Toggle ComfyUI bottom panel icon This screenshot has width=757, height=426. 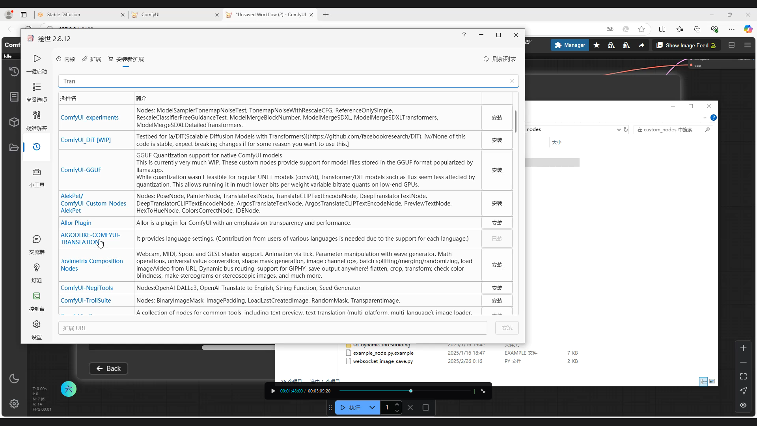(731, 45)
